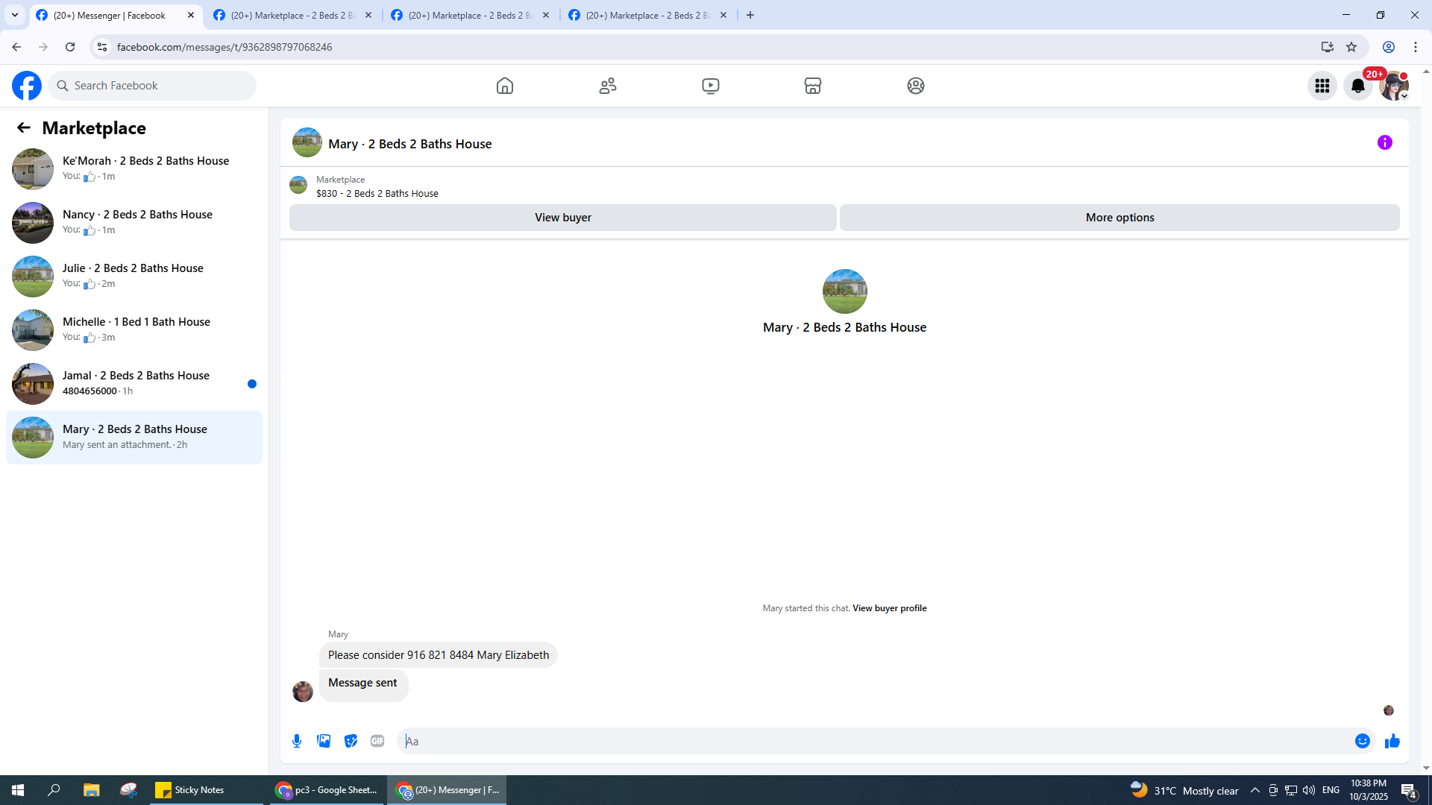Reload the current page
Viewport: 1432px width, 805px height.
tap(70, 47)
